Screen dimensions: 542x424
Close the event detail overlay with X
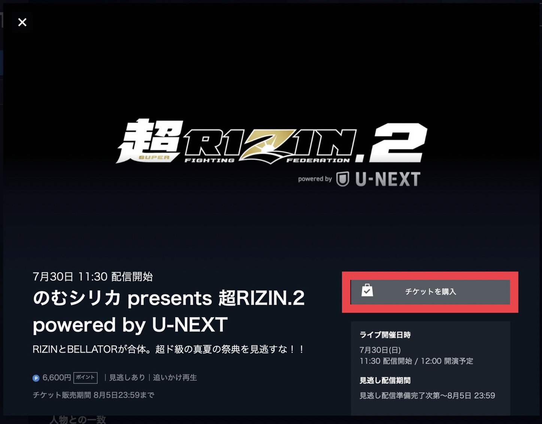pyautogui.click(x=22, y=22)
